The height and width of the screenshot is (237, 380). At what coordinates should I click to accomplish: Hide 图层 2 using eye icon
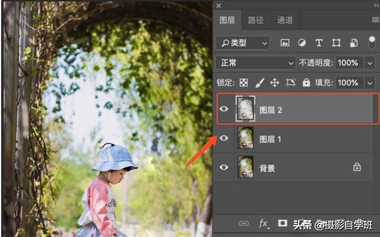click(224, 109)
